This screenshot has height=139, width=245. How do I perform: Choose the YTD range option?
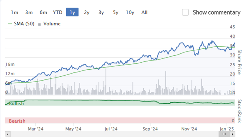tap(58, 12)
